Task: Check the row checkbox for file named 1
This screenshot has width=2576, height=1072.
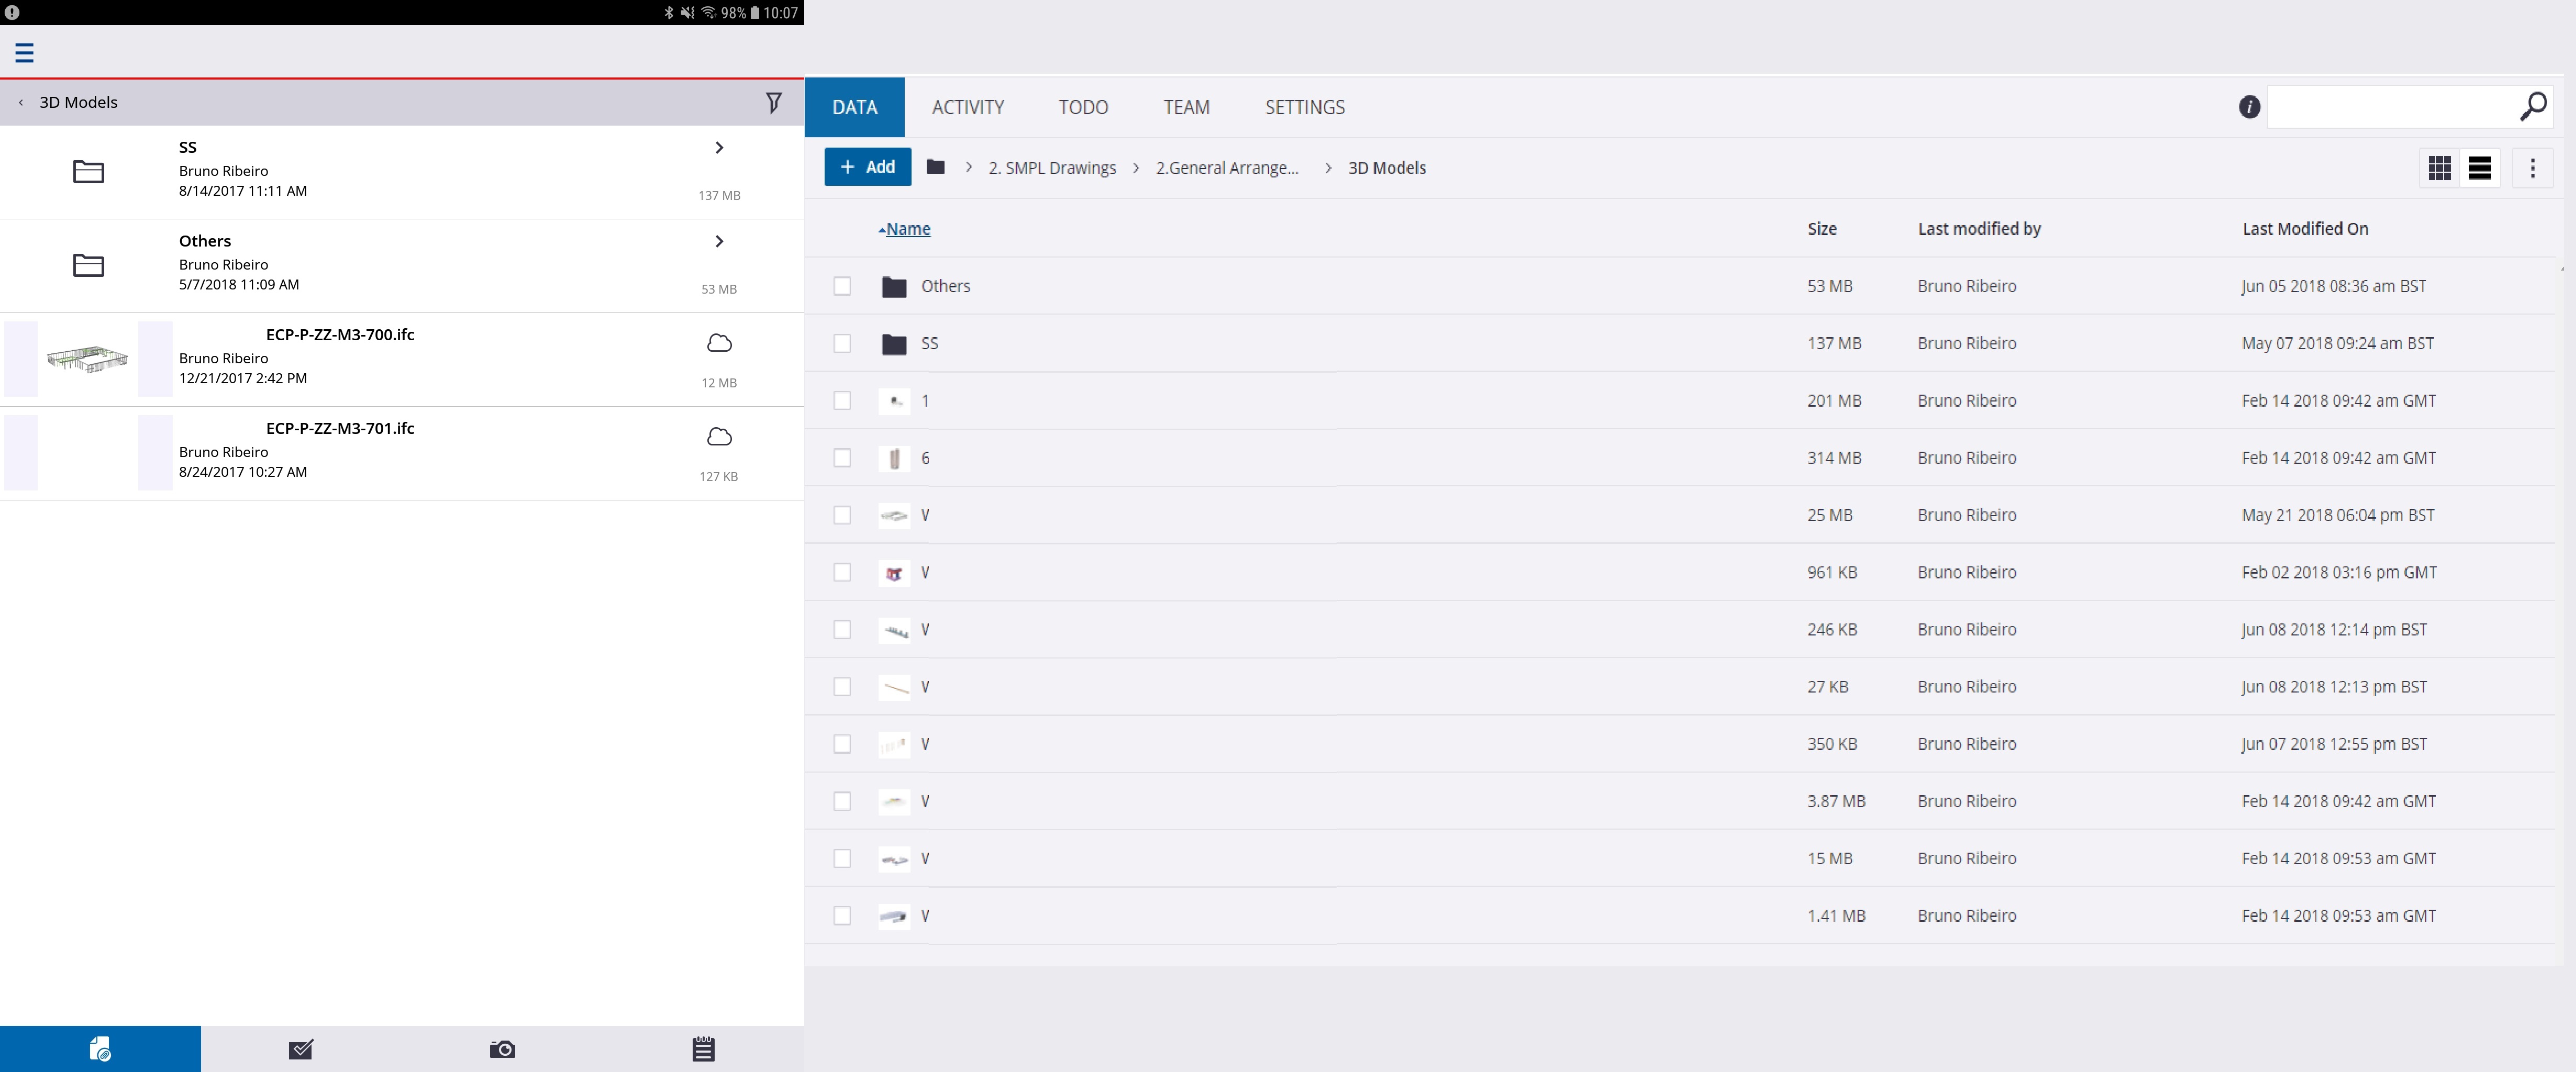Action: [843, 401]
